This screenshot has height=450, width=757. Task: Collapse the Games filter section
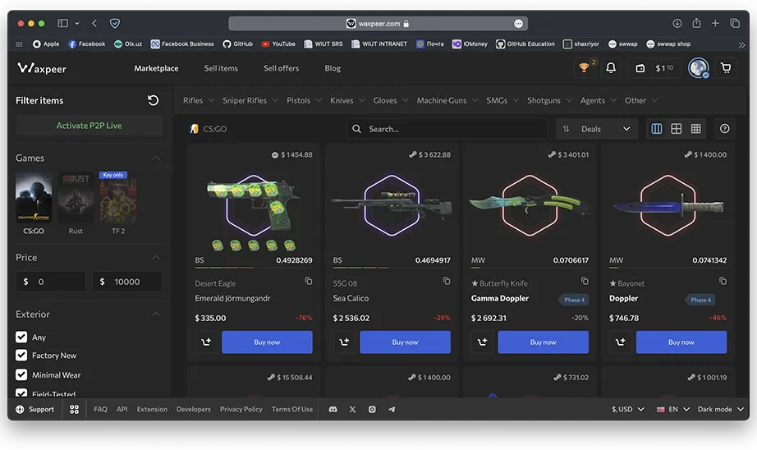tap(156, 158)
